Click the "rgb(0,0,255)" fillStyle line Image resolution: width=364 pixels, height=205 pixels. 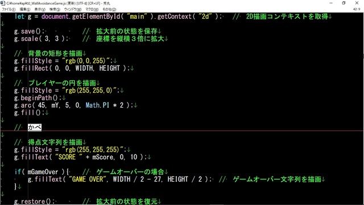tap(65, 61)
